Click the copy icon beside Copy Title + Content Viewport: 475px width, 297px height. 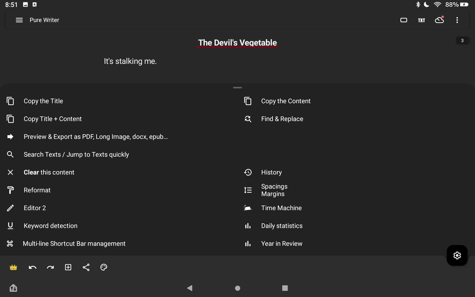click(10, 119)
